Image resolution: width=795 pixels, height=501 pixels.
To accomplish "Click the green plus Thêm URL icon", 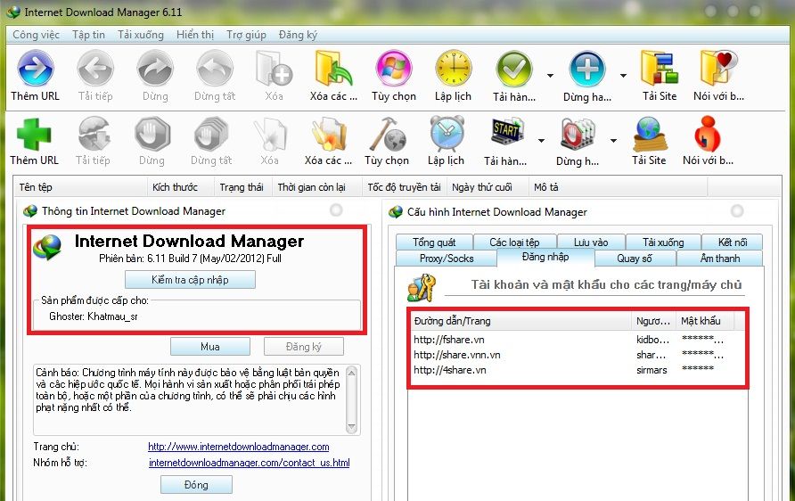I will click(x=34, y=135).
